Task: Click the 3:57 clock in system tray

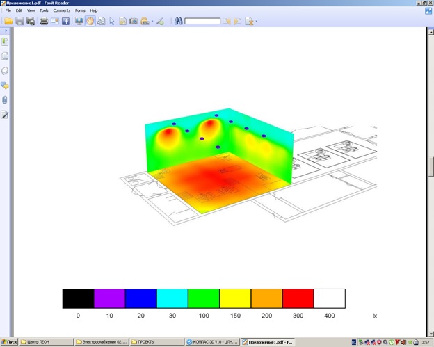Action: (x=426, y=342)
